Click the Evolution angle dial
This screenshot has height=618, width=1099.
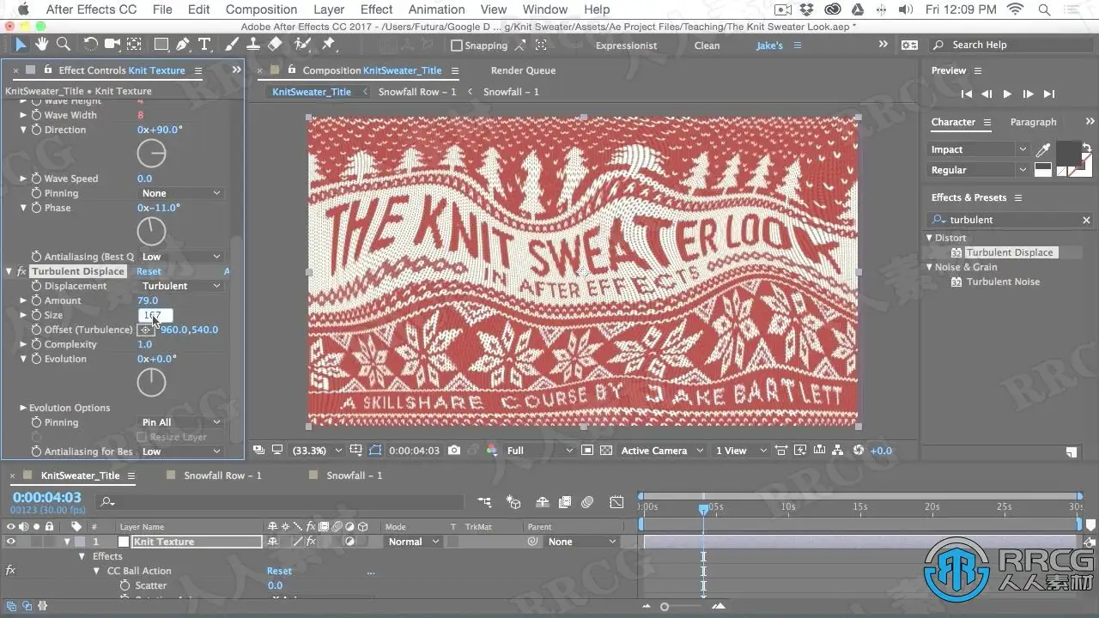[x=151, y=382]
